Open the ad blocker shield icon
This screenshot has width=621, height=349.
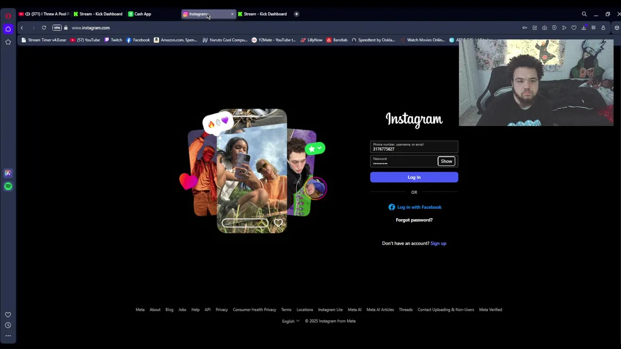[x=554, y=28]
